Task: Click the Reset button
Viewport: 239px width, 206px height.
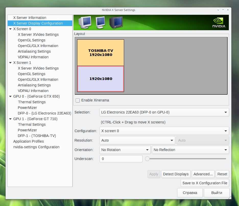Action: tap(222, 174)
